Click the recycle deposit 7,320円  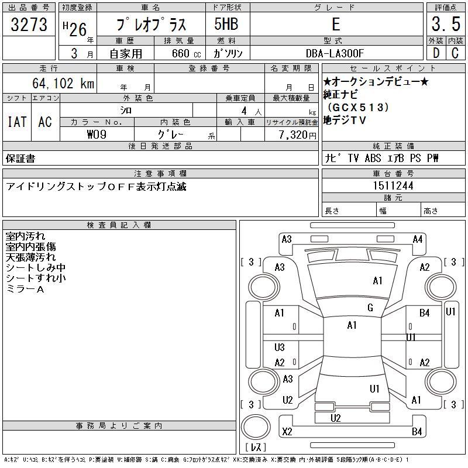pyautogui.click(x=297, y=135)
